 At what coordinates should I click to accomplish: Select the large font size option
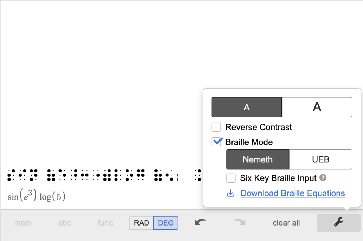click(x=317, y=107)
